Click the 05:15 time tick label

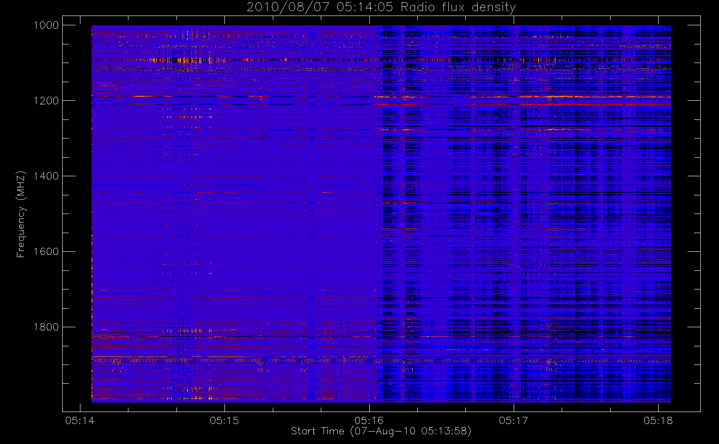pyautogui.click(x=224, y=420)
